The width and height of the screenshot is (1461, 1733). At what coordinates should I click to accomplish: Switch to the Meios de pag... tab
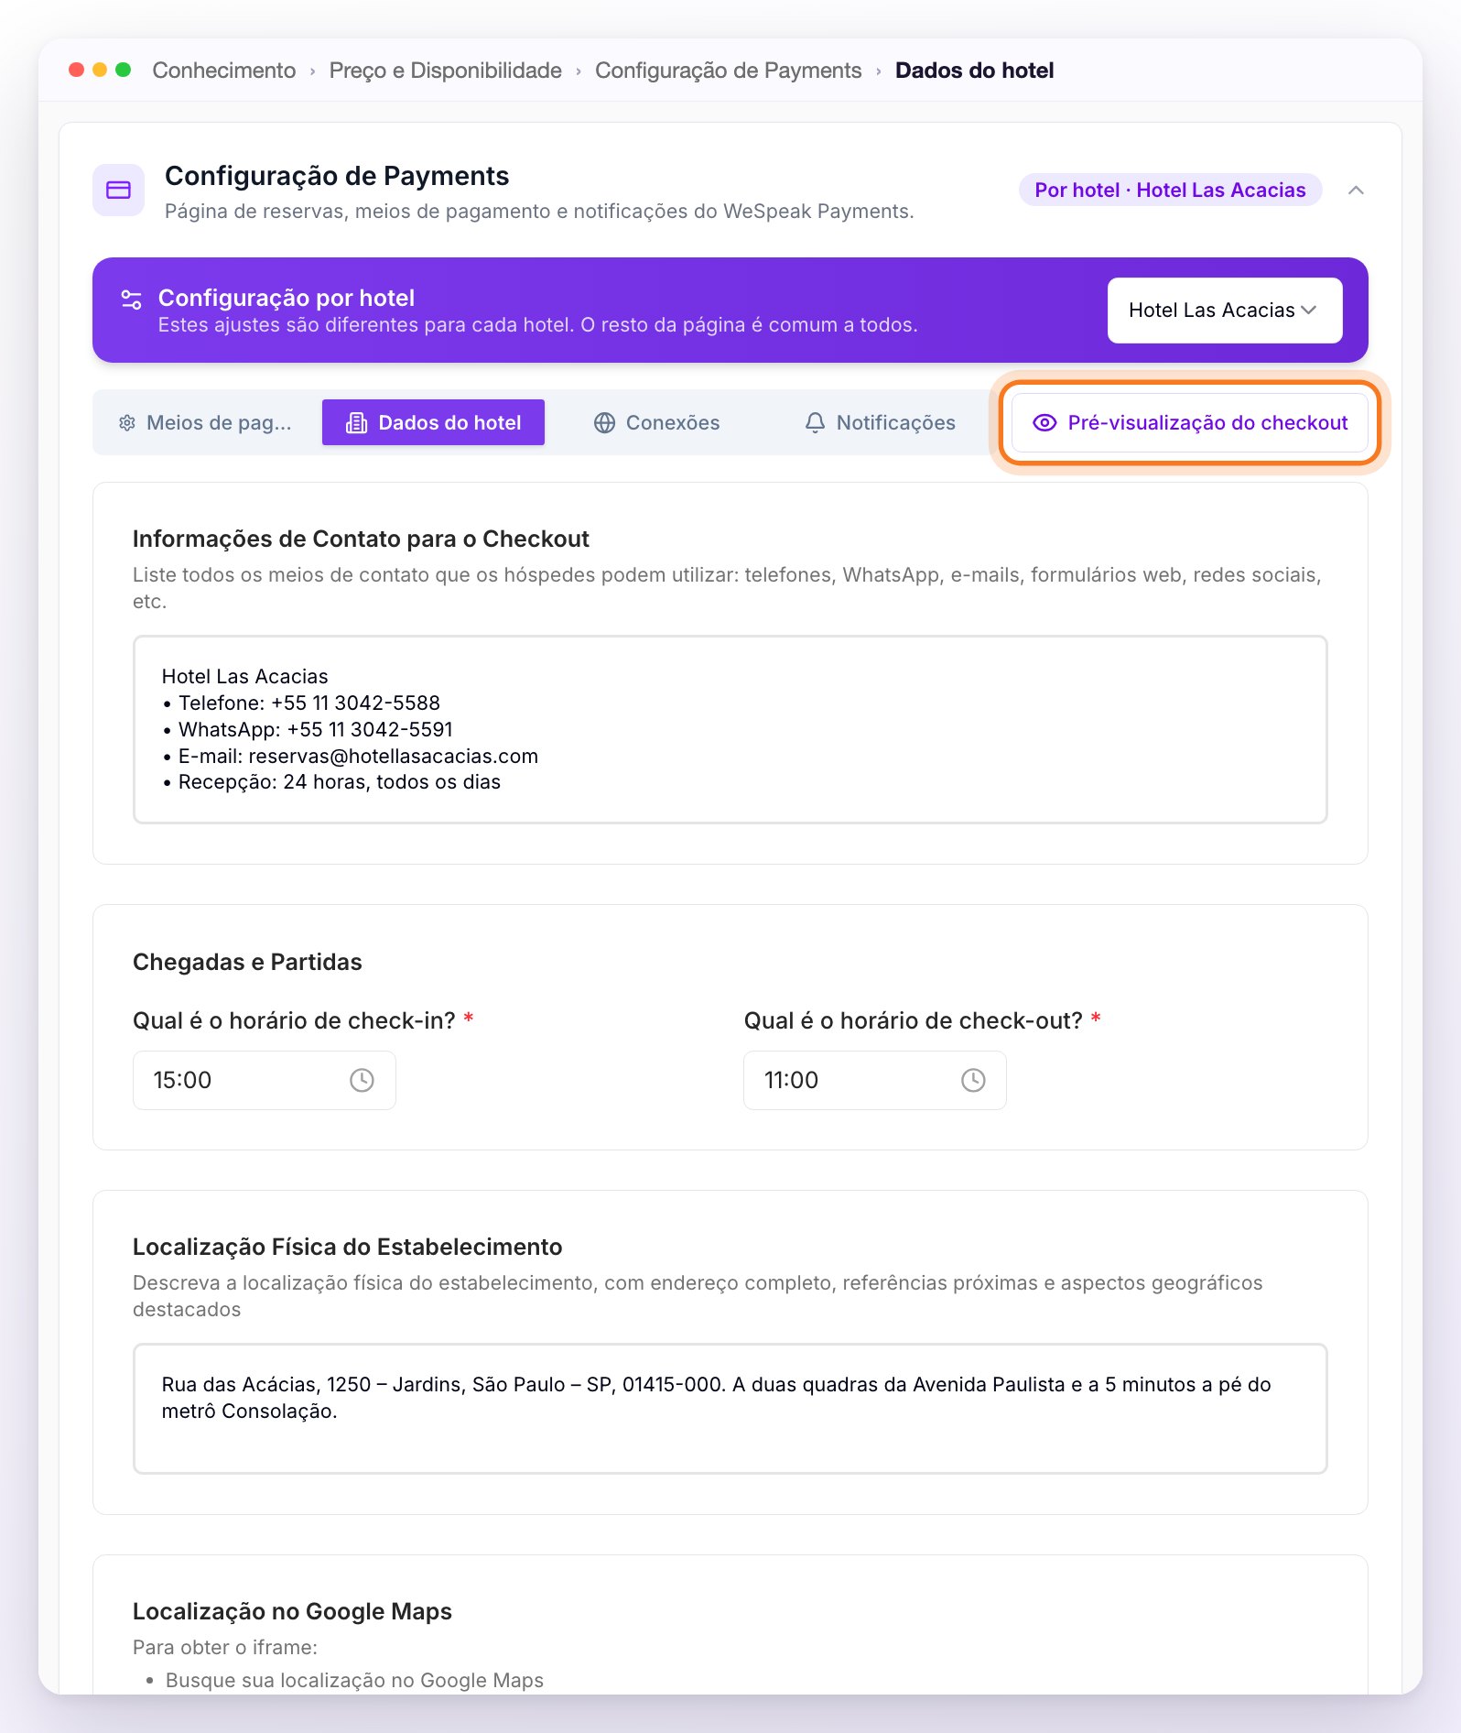(x=206, y=422)
